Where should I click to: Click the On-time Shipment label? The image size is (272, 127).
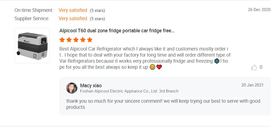click(x=34, y=10)
